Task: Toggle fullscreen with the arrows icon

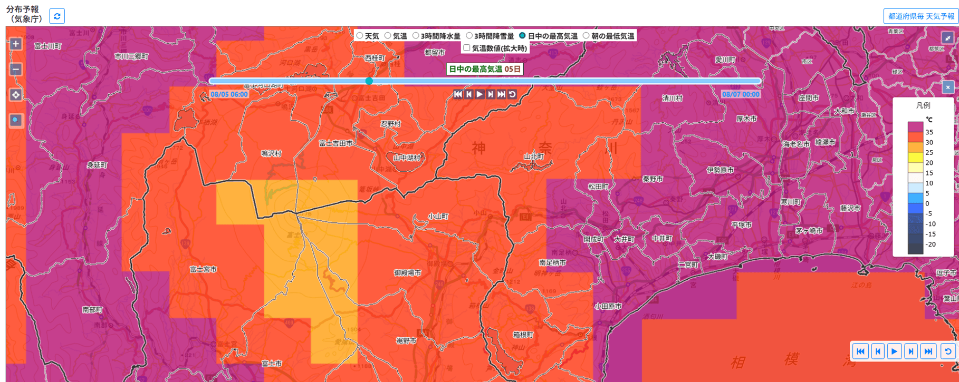Action: (x=947, y=38)
